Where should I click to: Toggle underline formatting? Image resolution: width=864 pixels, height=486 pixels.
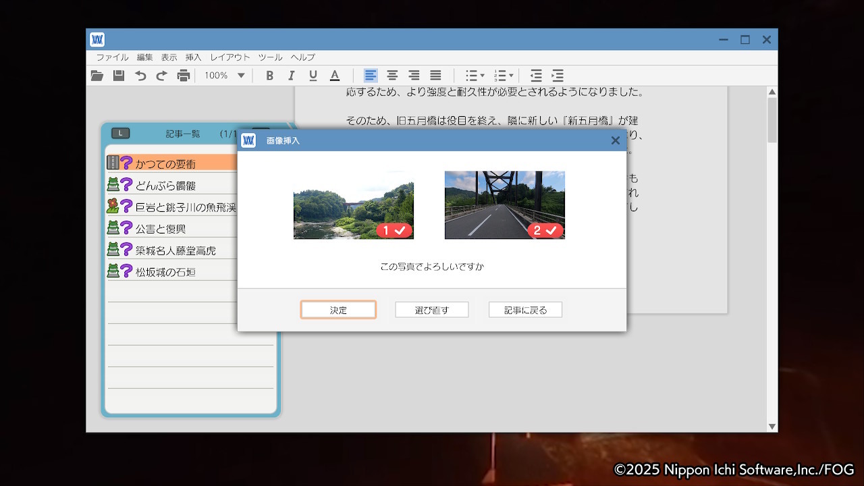313,76
